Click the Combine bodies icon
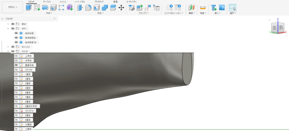Viewport: 289px width, 131px height. [x=105, y=8]
